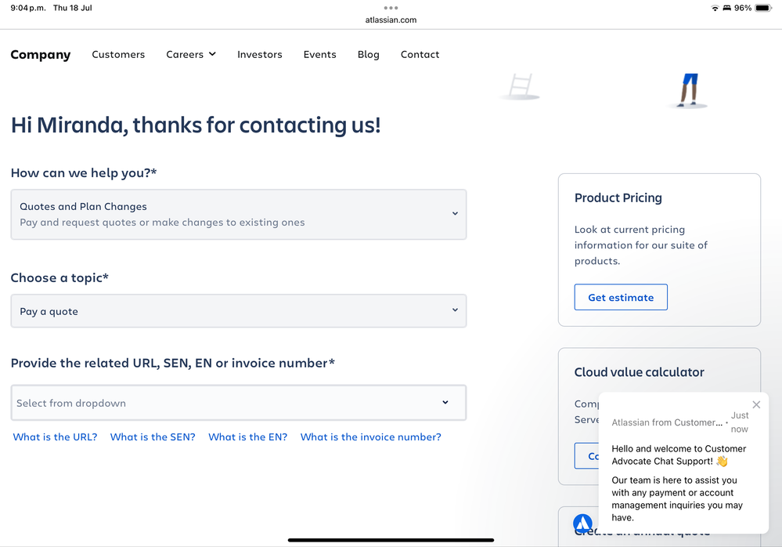Click 'Hi Miranda, thanks for contacting us!' heading
782x547 pixels.
[196, 125]
